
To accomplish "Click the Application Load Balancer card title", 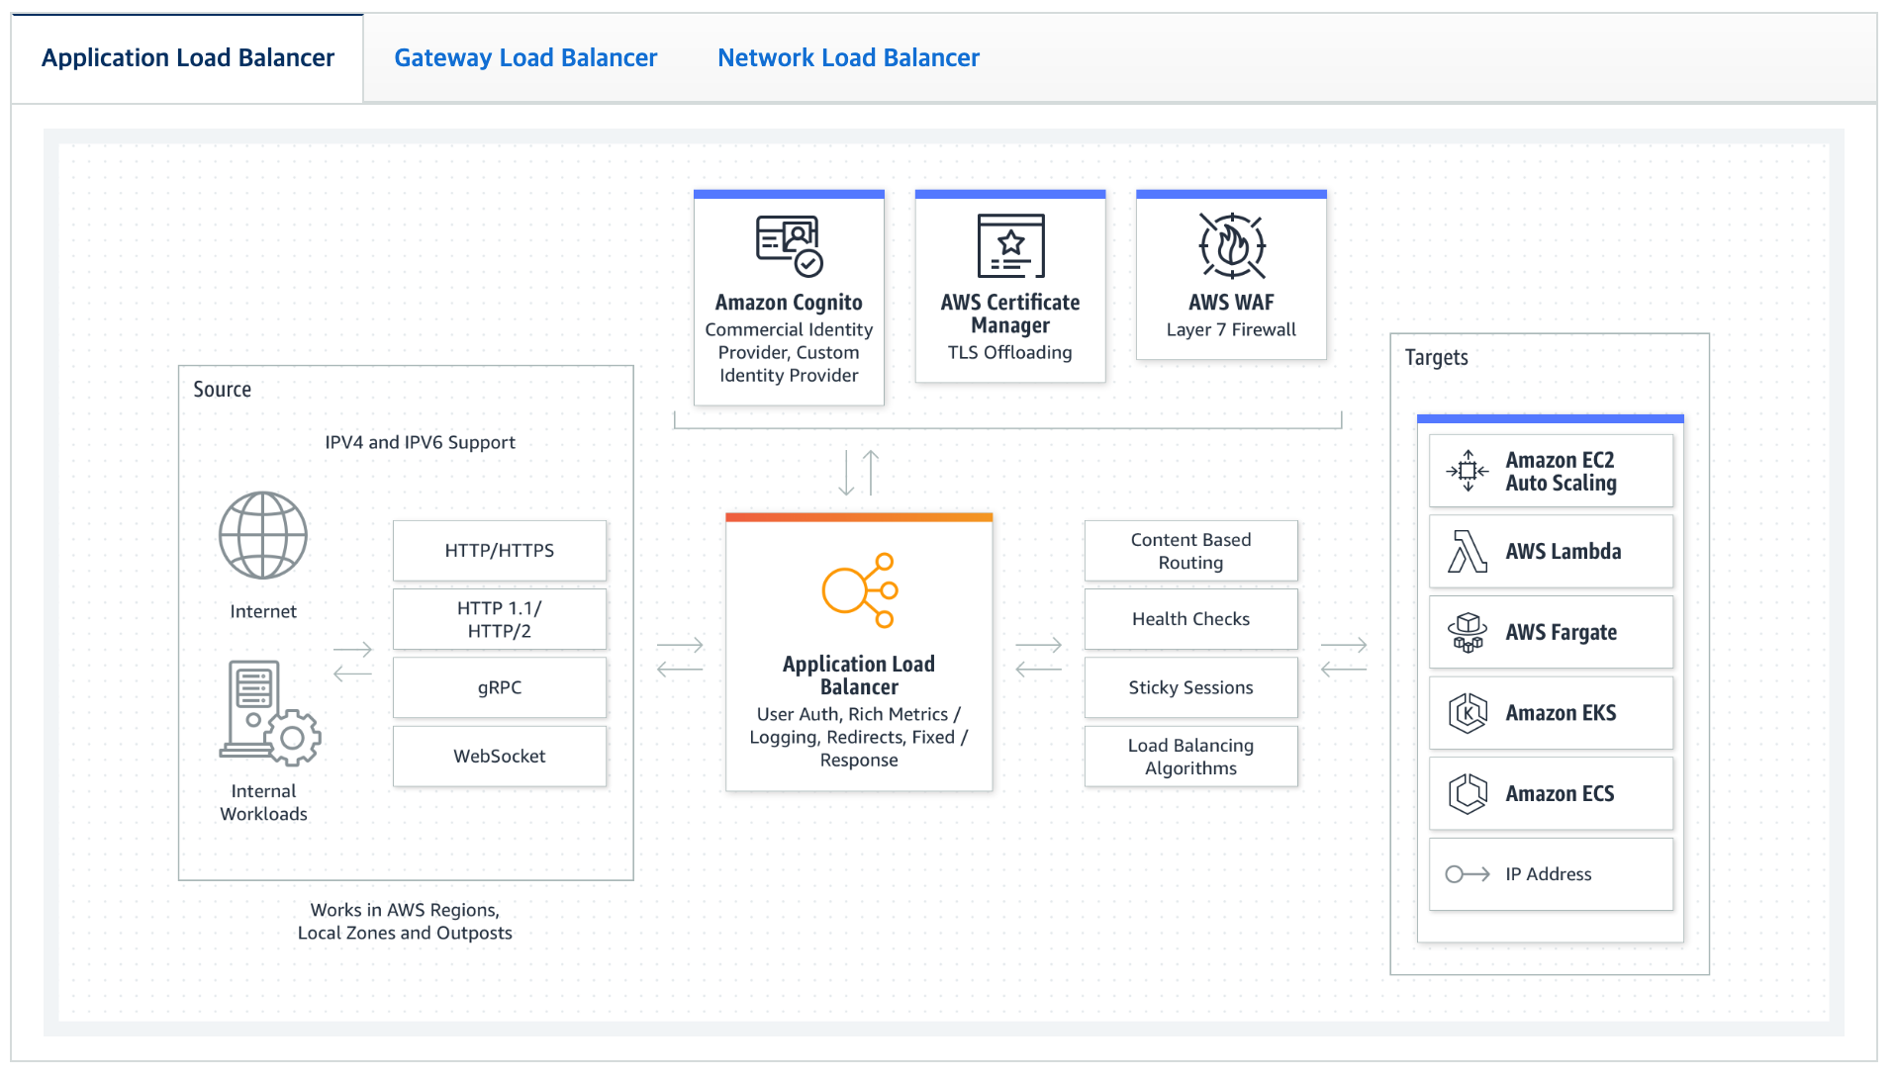I will click(x=859, y=675).
